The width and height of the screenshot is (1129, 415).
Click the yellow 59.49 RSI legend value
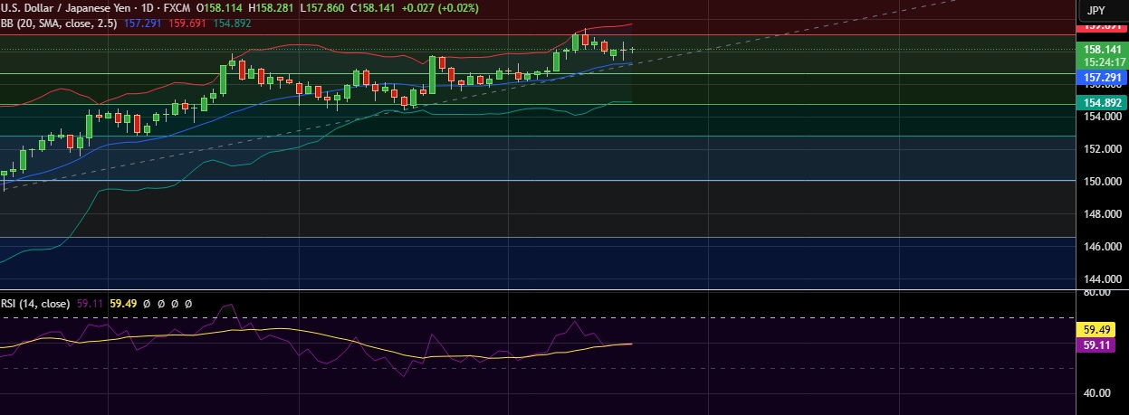click(122, 305)
